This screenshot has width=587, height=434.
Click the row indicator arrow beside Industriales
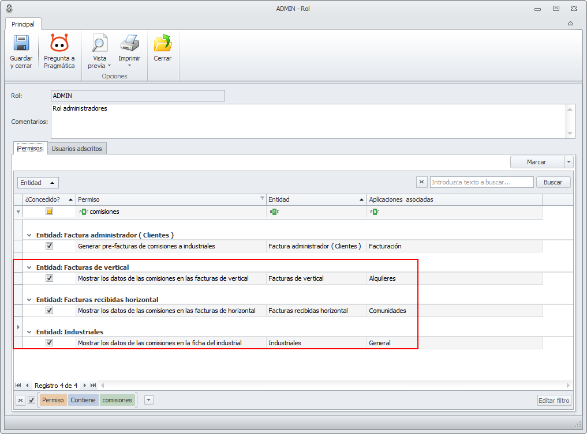click(x=18, y=327)
